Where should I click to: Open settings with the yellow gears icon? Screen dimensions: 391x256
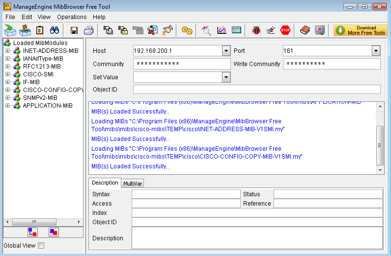click(x=187, y=30)
